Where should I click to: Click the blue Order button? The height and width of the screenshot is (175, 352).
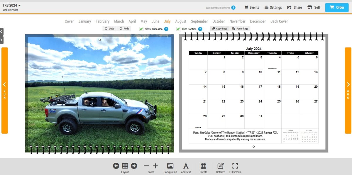click(x=337, y=8)
